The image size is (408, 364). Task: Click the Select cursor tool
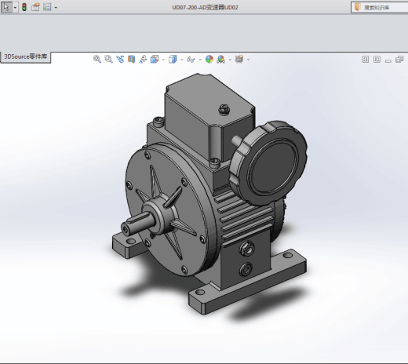tap(6, 7)
